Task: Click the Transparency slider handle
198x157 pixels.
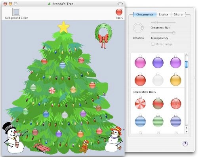Action: tap(174, 33)
